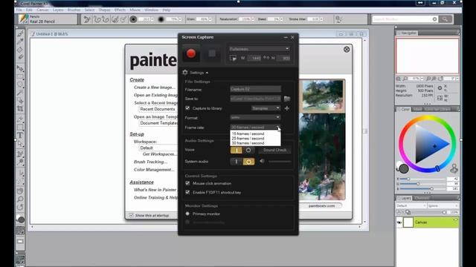
Task: Open the Workspace Default dropdown
Action: 158,148
